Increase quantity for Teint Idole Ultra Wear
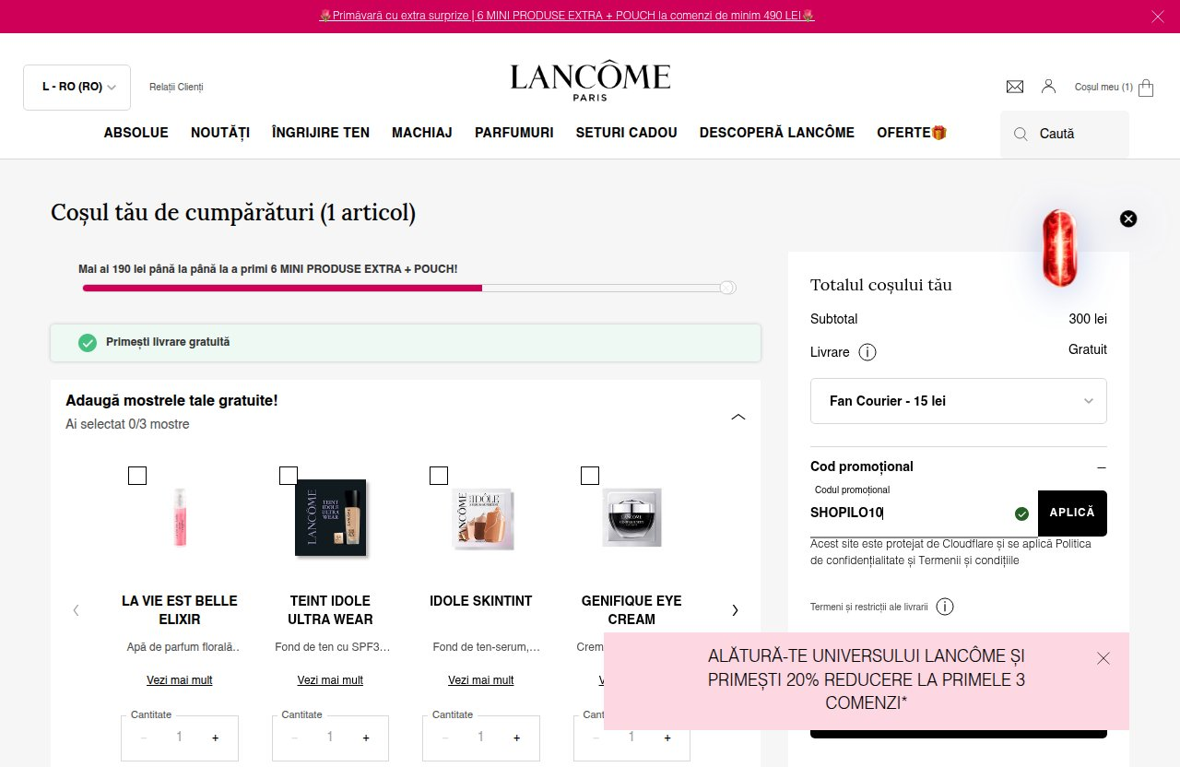This screenshot has width=1180, height=767. coord(366,737)
